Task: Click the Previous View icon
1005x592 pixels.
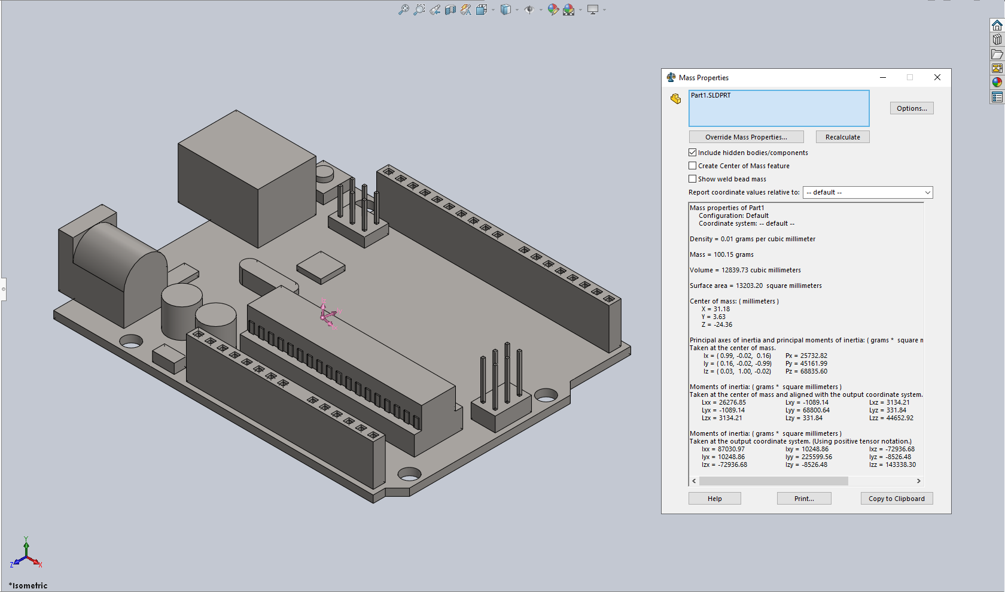Action: [435, 10]
